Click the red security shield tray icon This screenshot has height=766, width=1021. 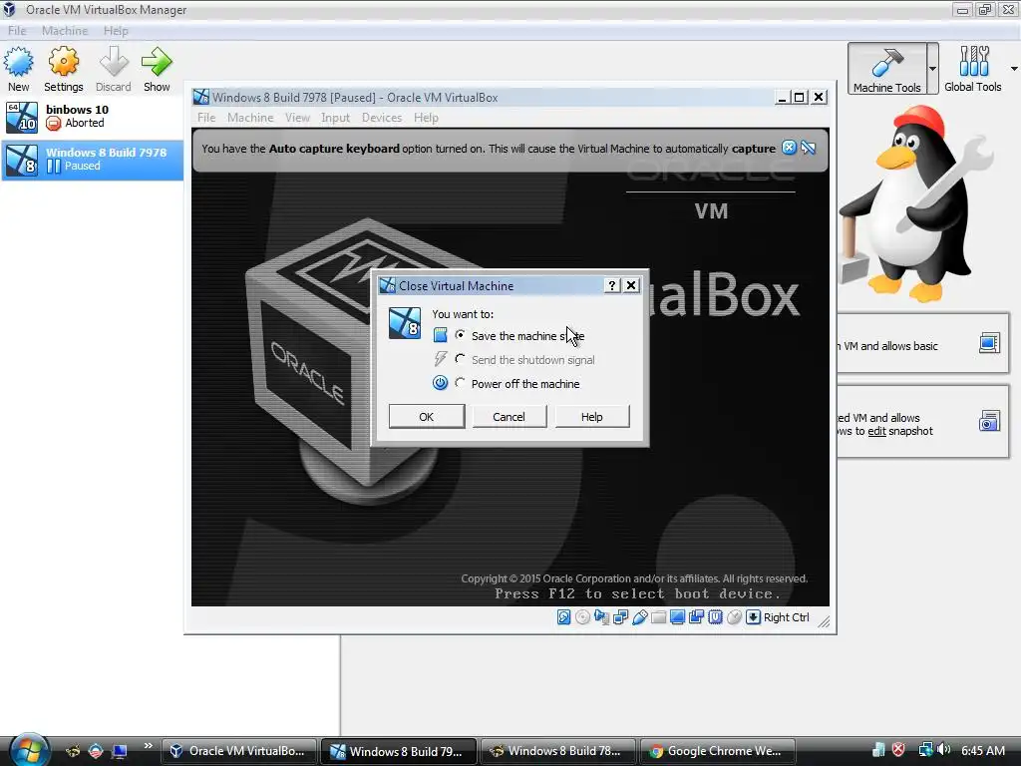(x=898, y=750)
